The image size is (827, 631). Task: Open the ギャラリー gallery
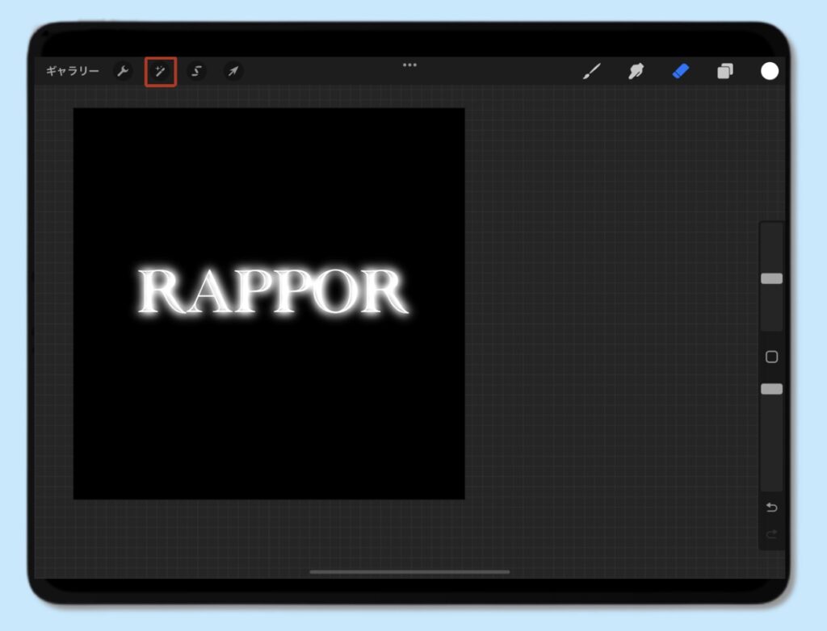(x=72, y=71)
